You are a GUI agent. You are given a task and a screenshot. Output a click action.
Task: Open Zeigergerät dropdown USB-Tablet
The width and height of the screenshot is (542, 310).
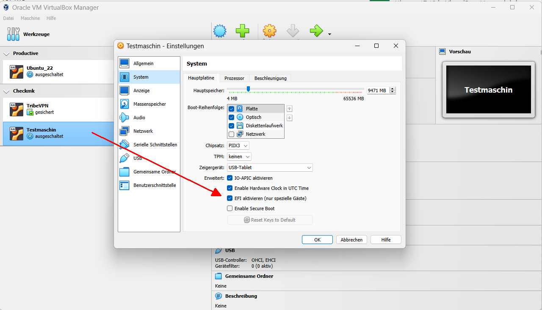(270, 167)
